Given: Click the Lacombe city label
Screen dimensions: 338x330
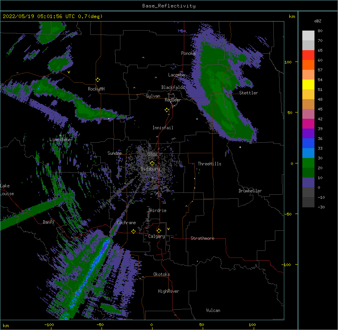Looking at the screenshot, I should point(176,75).
